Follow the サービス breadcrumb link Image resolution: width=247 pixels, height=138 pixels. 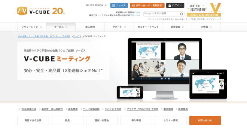pyautogui.click(x=77, y=36)
